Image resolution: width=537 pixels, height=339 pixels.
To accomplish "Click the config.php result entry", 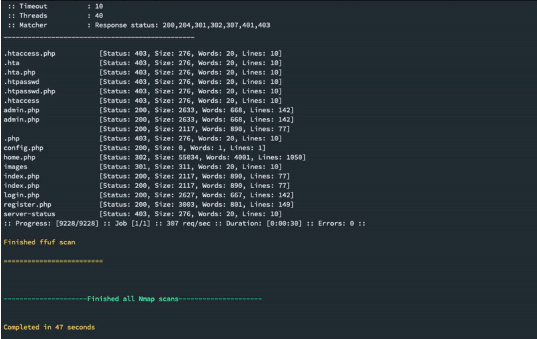I will (134, 148).
